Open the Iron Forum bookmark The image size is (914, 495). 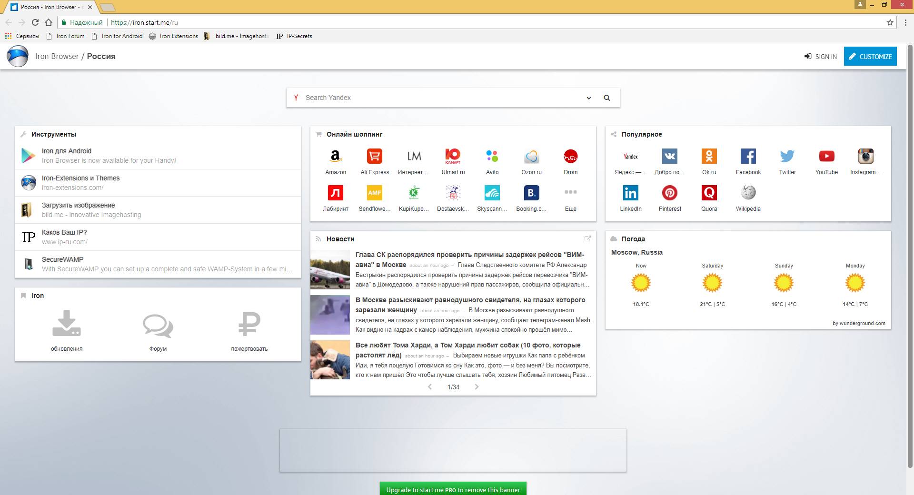pos(65,36)
